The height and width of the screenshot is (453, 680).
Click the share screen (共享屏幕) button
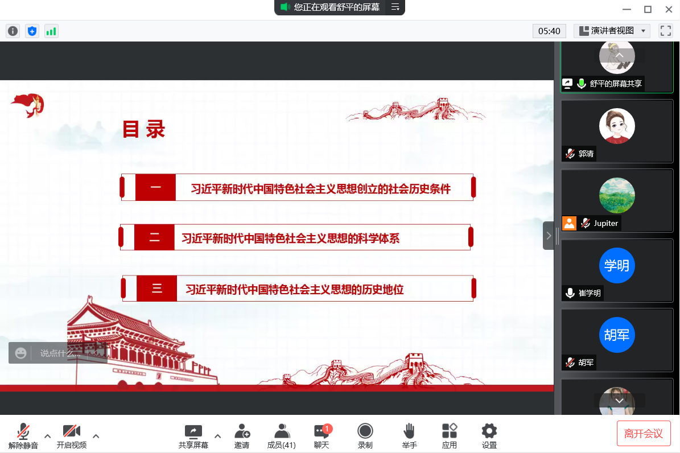[193, 436]
